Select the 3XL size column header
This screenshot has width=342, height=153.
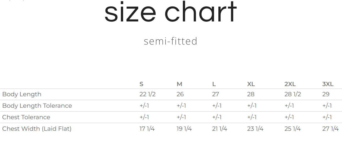(328, 84)
